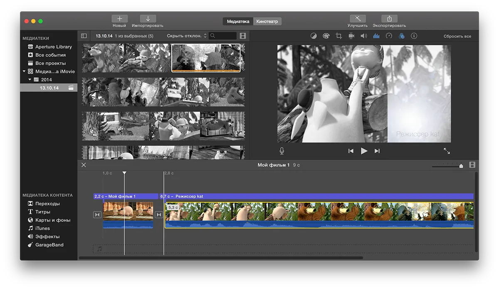
Task: Click the background music well note icon
Action: click(x=99, y=249)
